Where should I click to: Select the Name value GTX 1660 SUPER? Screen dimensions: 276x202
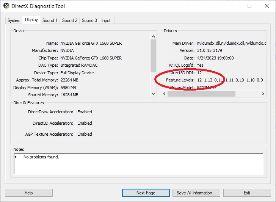91,43
